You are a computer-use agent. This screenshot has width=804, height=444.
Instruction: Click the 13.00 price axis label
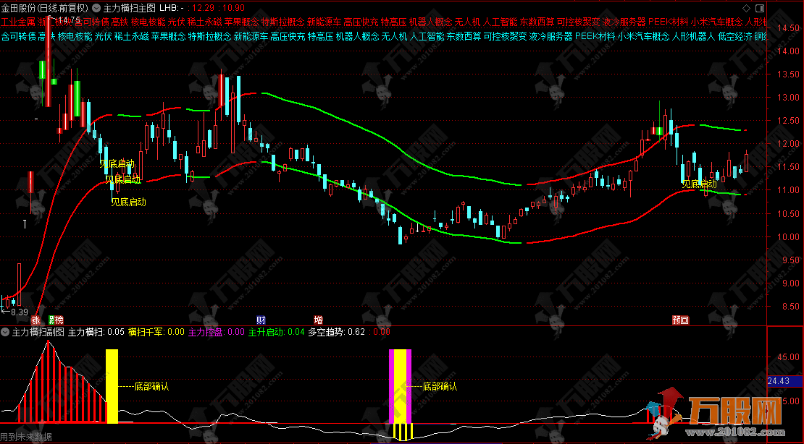[788, 98]
